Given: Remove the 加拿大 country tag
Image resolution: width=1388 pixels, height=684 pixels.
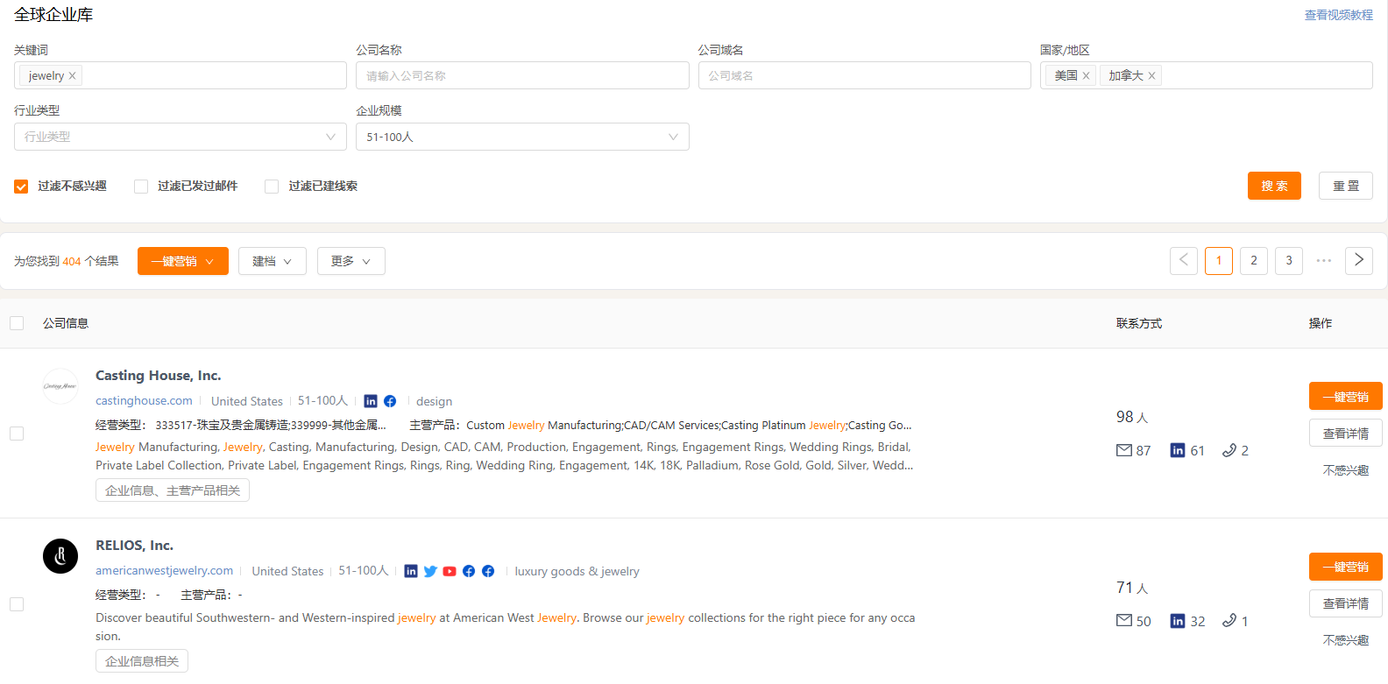Looking at the screenshot, I should (1151, 76).
